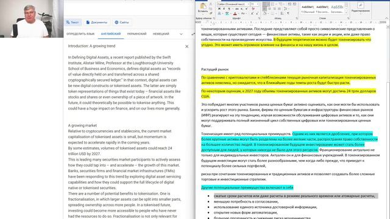Toggle subscript formatting
This screenshot has height=219, width=390.
[241, 9]
